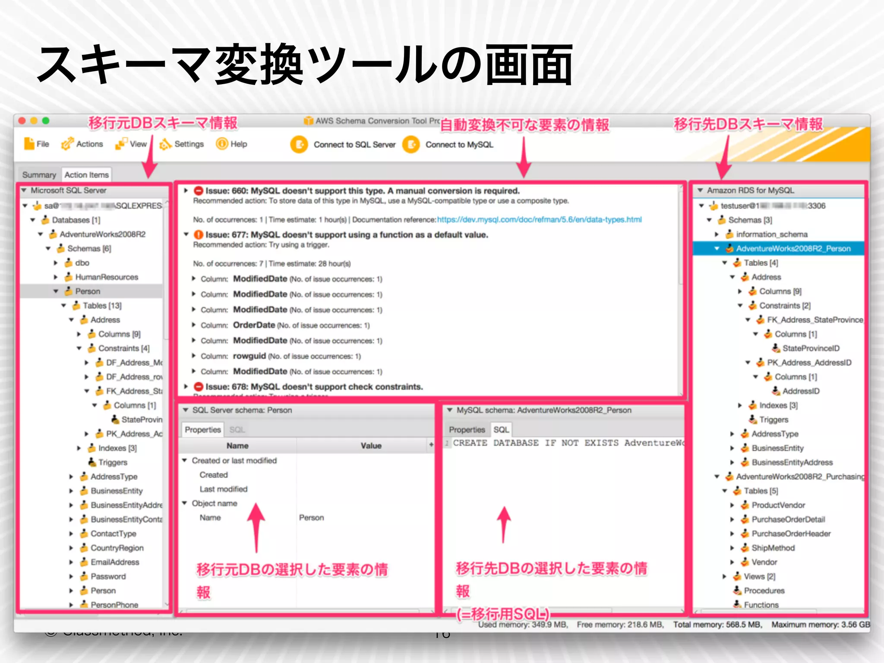This screenshot has height=663, width=884.
Task: Open SQL tab in SQL Server schema panel
Action: [237, 429]
